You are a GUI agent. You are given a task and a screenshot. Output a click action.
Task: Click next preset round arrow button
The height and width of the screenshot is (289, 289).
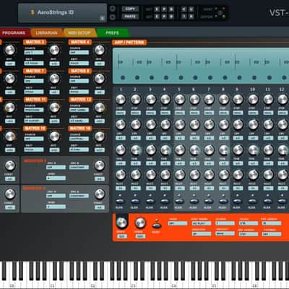pyautogui.click(x=113, y=17)
